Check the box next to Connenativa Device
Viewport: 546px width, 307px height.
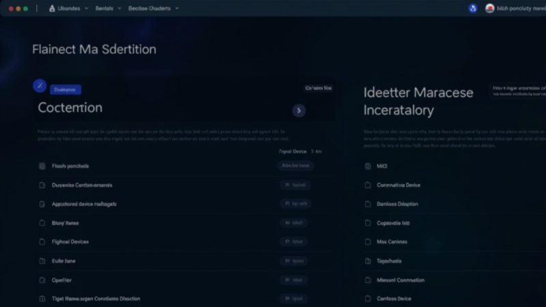tap(368, 185)
